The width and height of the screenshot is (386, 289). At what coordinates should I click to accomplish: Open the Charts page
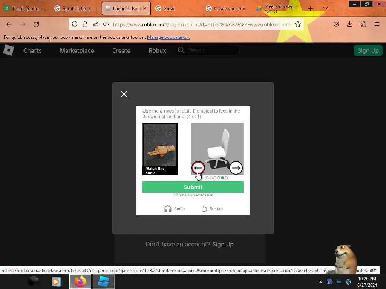tap(32, 50)
